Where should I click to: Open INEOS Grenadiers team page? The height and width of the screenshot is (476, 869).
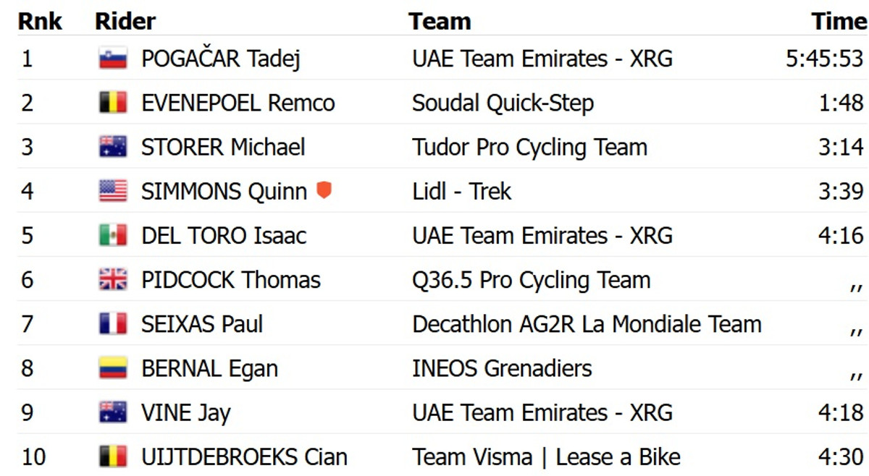pos(502,369)
